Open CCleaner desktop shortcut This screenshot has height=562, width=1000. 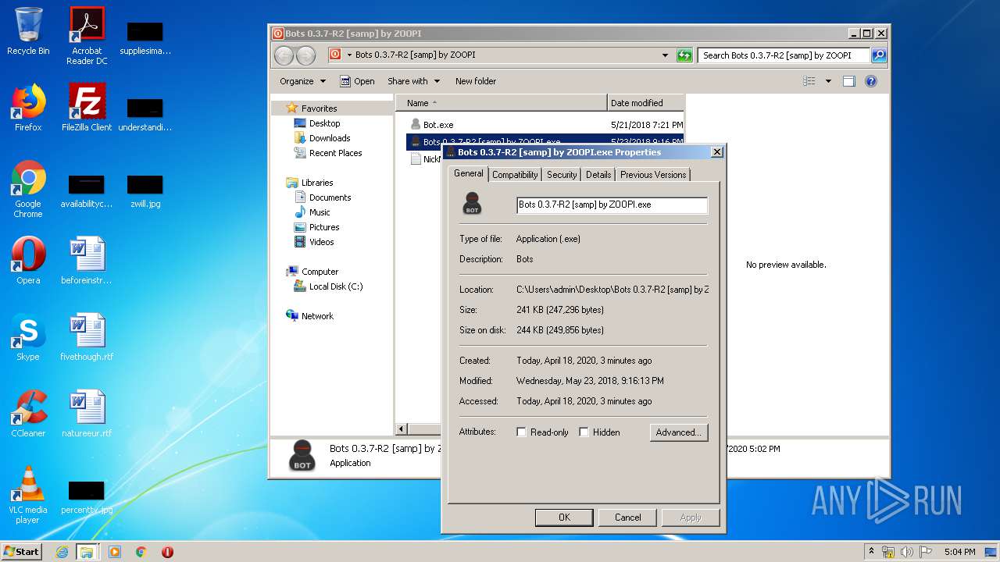[28, 414]
